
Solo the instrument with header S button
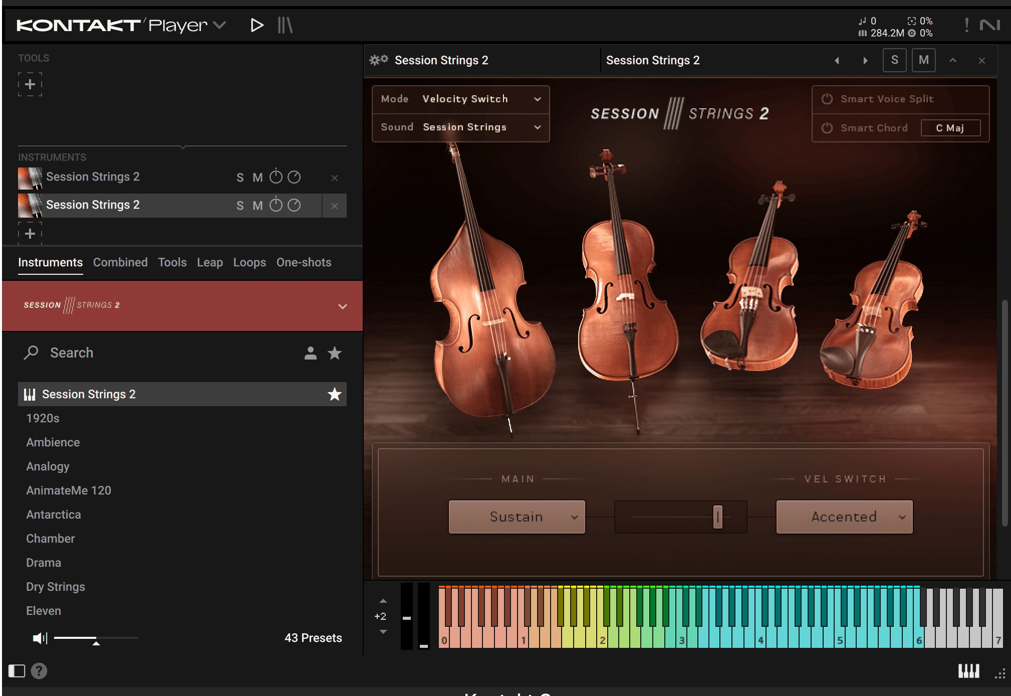tap(895, 60)
